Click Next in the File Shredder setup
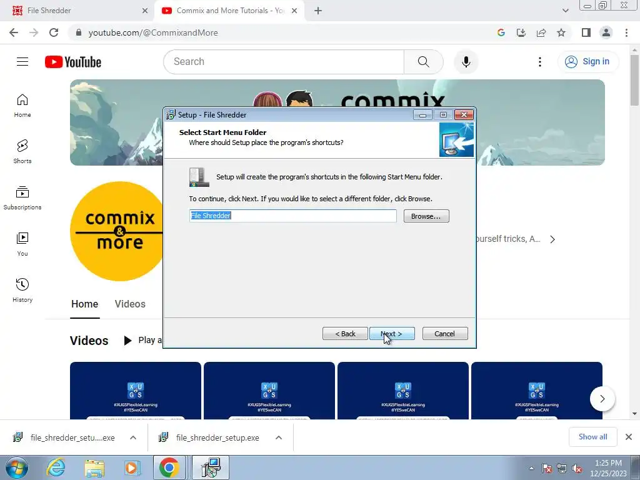Screen dimensions: 640x480 [392, 334]
